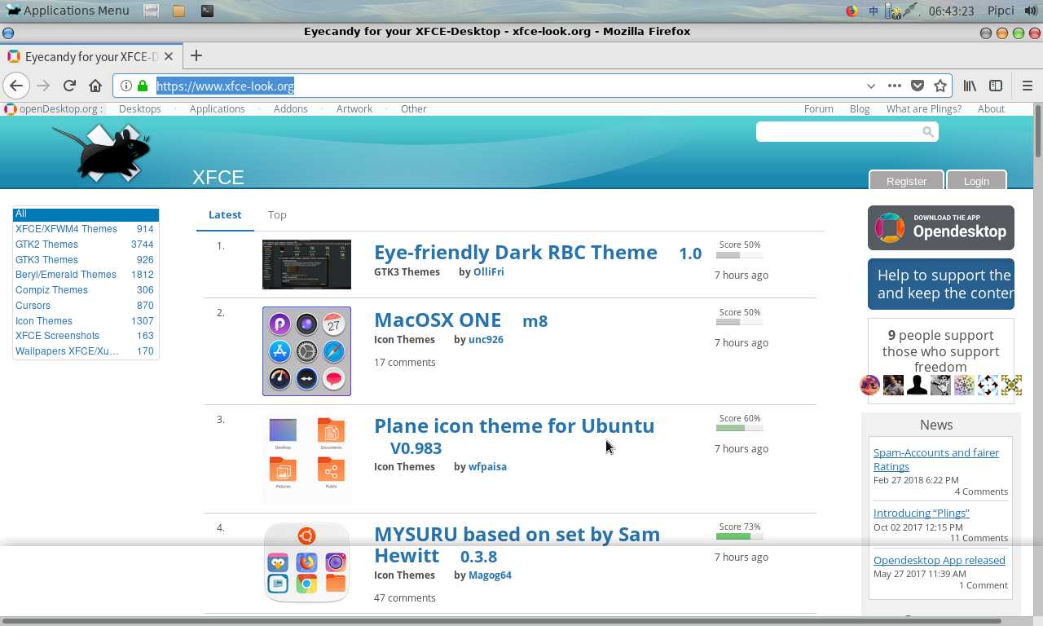Show address bar history dropdown
Image resolution: width=1043 pixels, height=626 pixels.
click(x=870, y=86)
